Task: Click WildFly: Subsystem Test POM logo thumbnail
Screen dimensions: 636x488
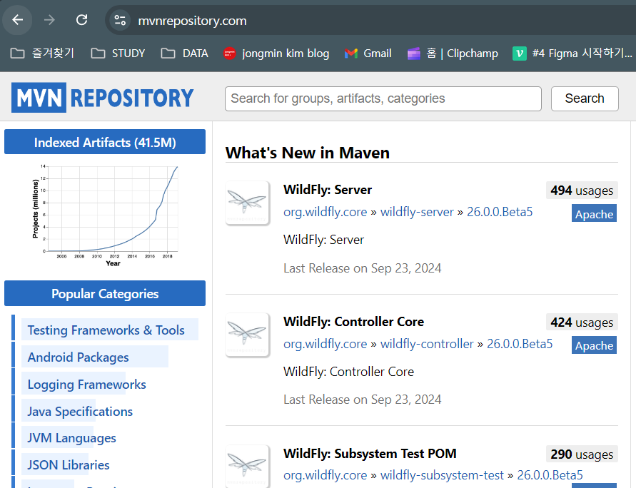Action: tap(248, 466)
